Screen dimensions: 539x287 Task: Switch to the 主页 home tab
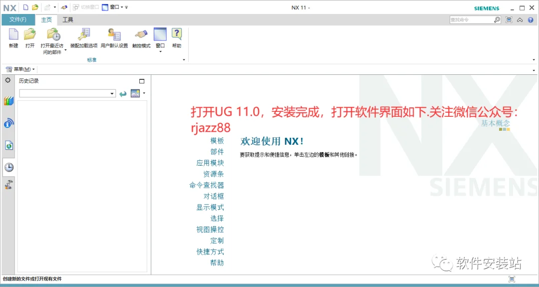[x=46, y=19]
